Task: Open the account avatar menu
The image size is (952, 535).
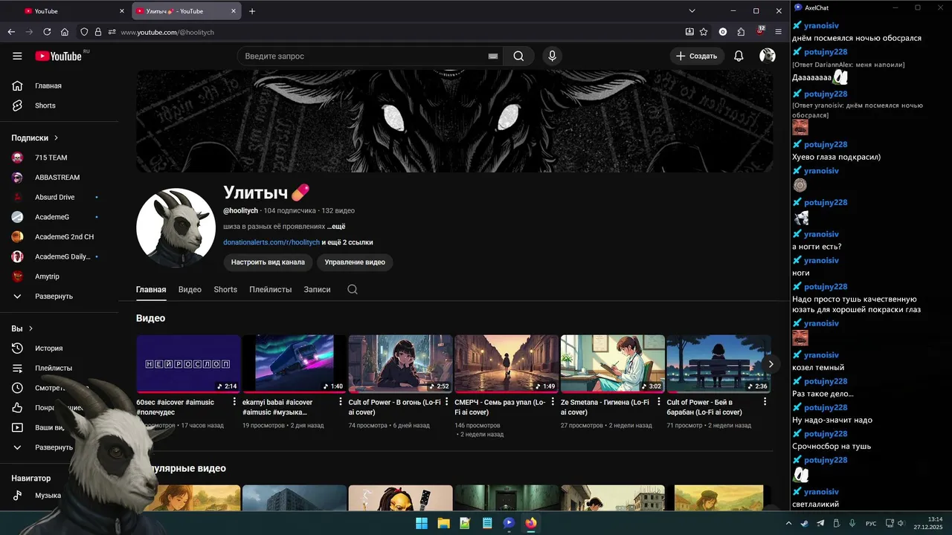Action: click(768, 56)
